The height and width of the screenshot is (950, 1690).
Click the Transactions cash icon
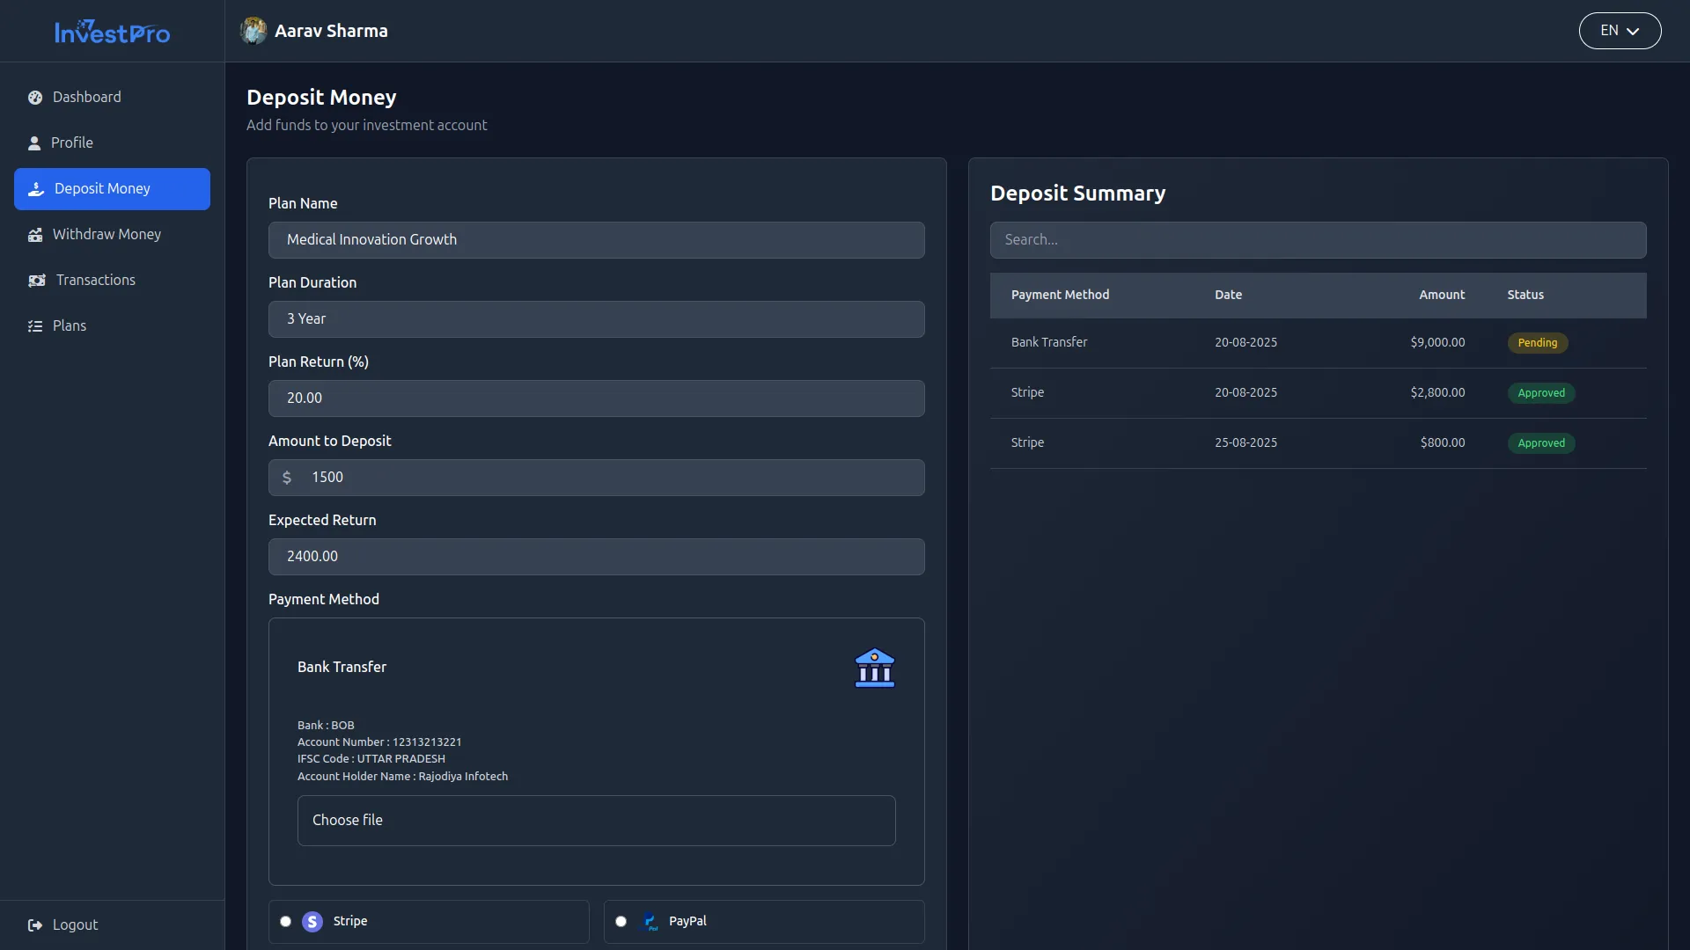37,281
